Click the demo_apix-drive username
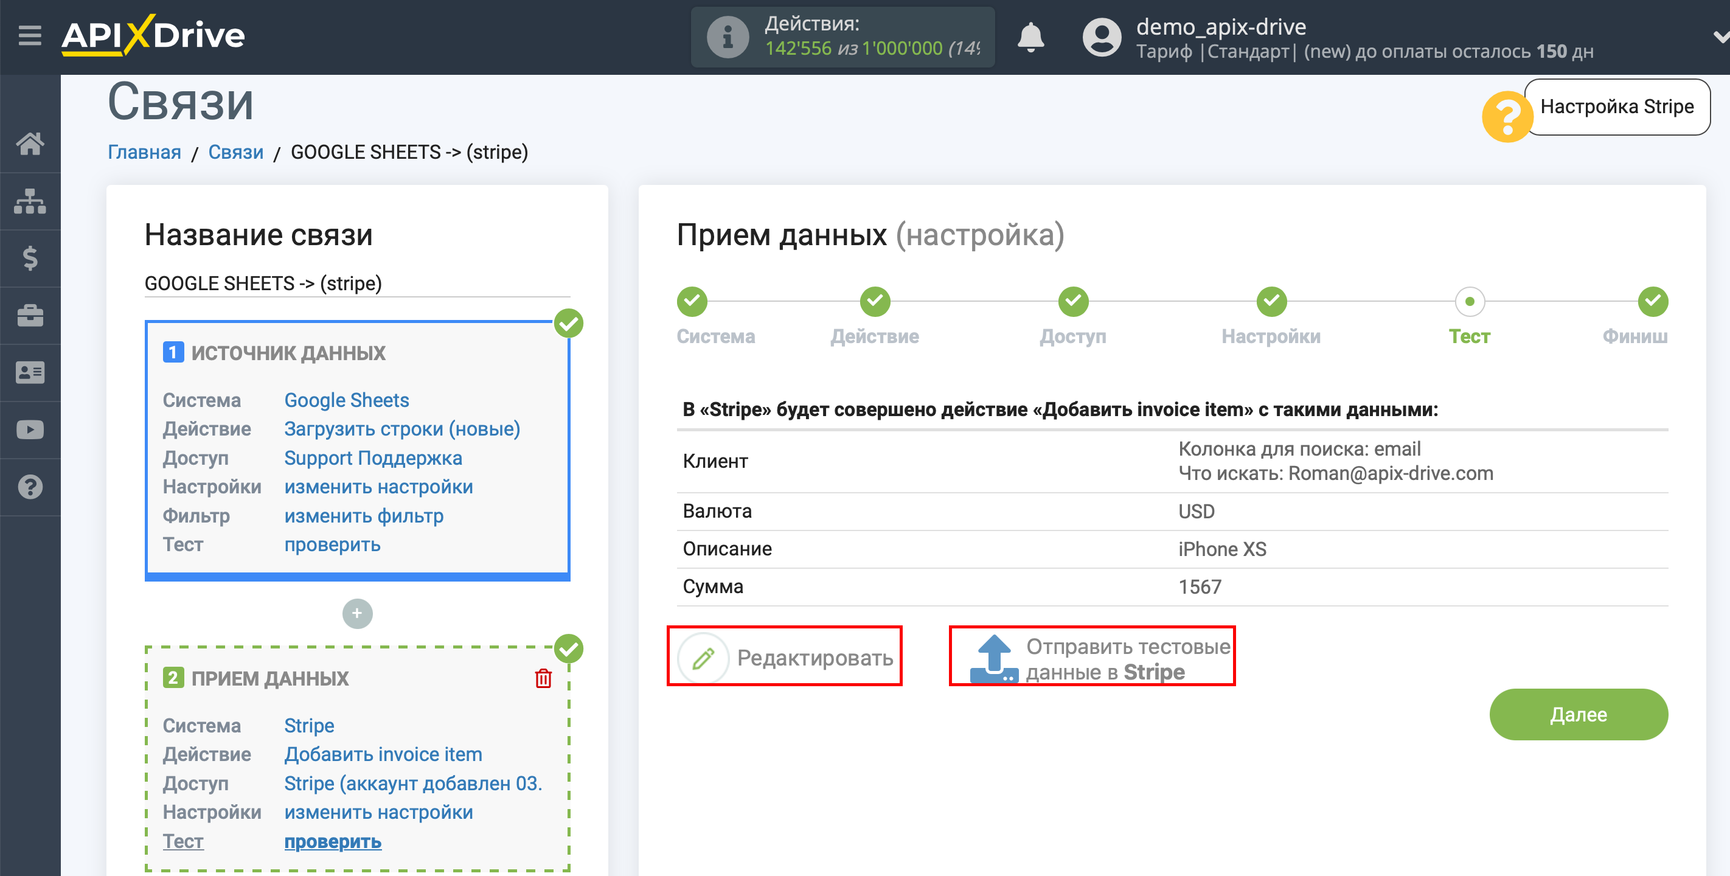 [x=1221, y=27]
